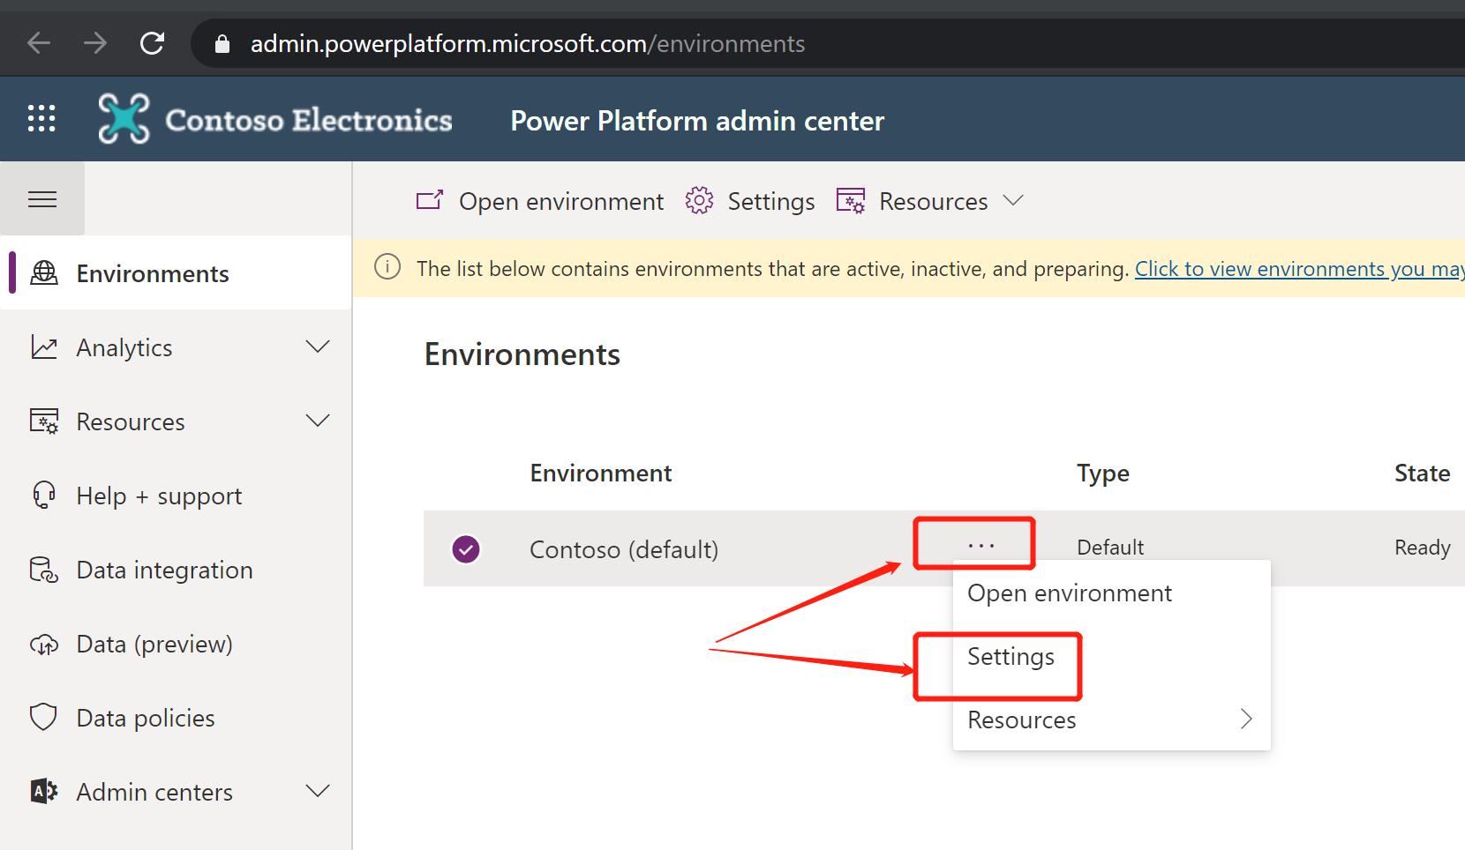The image size is (1465, 850).
Task: Open Admin centers in sidebar
Action: point(177,792)
